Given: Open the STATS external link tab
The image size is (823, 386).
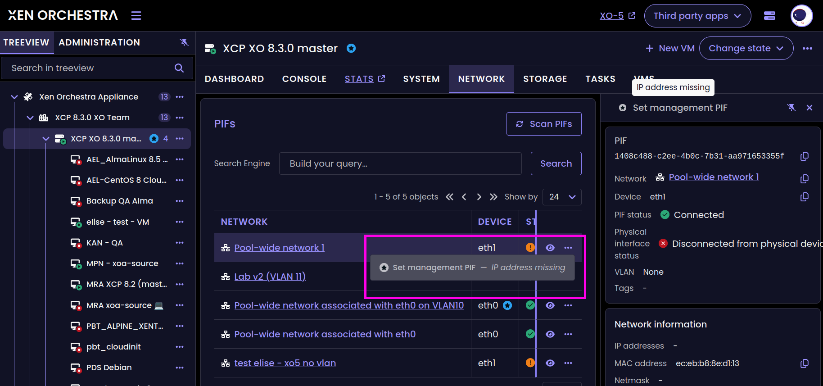Looking at the screenshot, I should tap(365, 79).
